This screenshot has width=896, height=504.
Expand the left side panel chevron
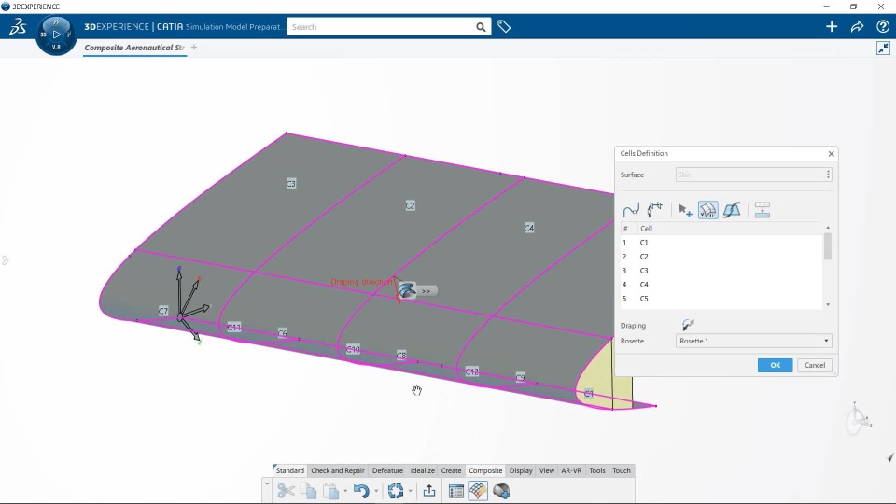(x=6, y=260)
